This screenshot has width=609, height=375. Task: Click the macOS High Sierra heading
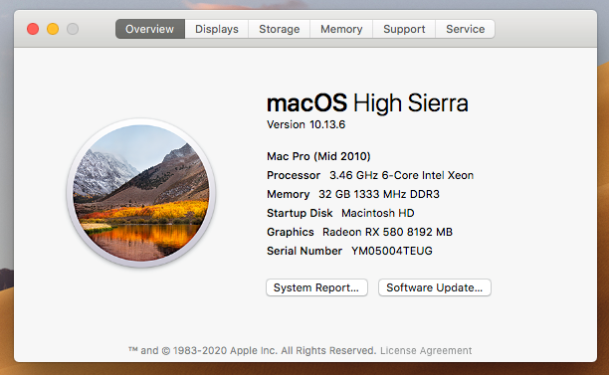[x=367, y=103]
